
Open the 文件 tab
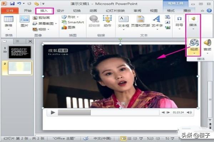[10, 11]
